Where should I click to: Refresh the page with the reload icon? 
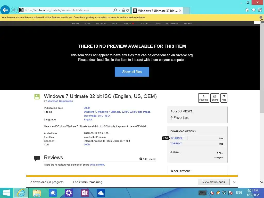(128, 10)
